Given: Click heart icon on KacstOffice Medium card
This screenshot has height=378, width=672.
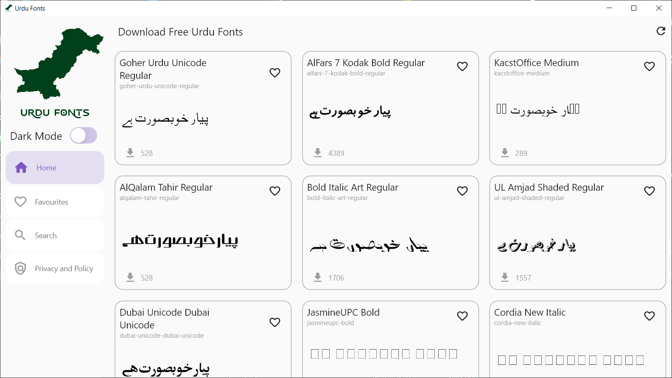Looking at the screenshot, I should point(649,67).
